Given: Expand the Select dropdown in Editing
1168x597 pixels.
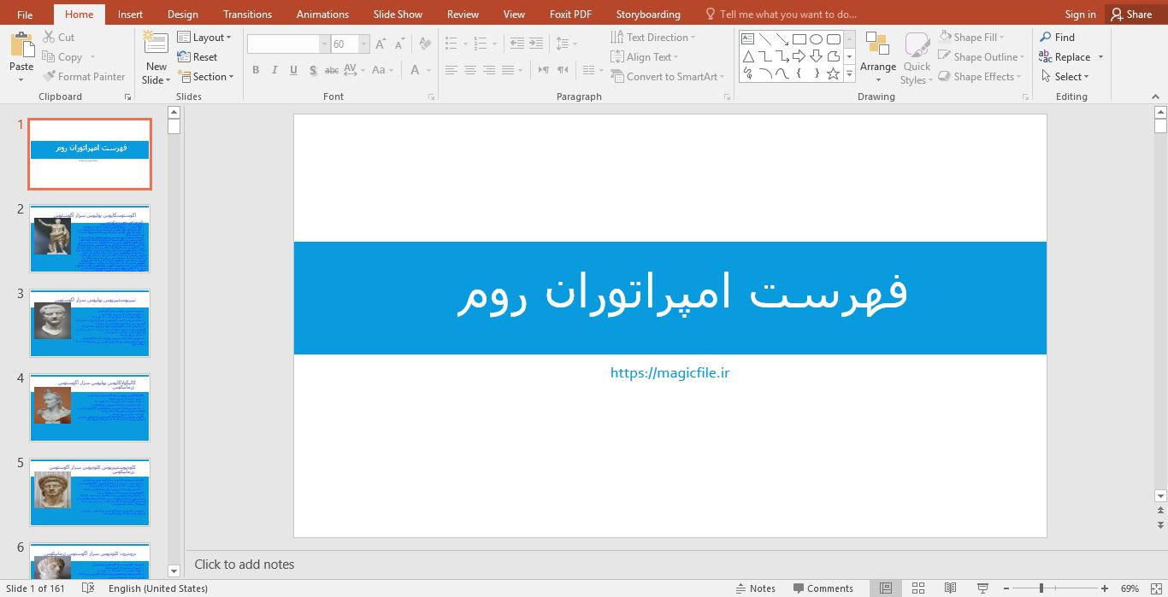Looking at the screenshot, I should (1065, 77).
